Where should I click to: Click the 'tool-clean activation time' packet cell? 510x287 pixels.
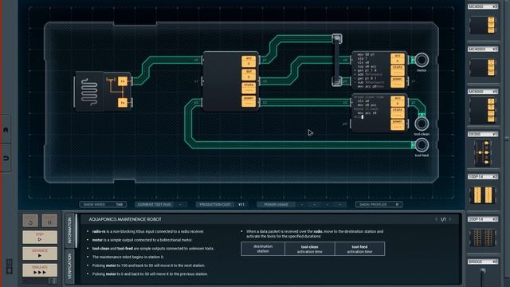(x=310, y=249)
